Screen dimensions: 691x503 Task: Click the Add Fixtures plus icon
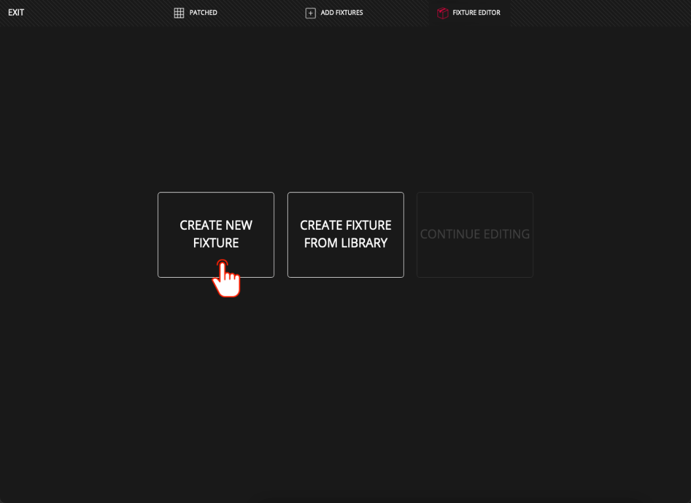click(310, 13)
